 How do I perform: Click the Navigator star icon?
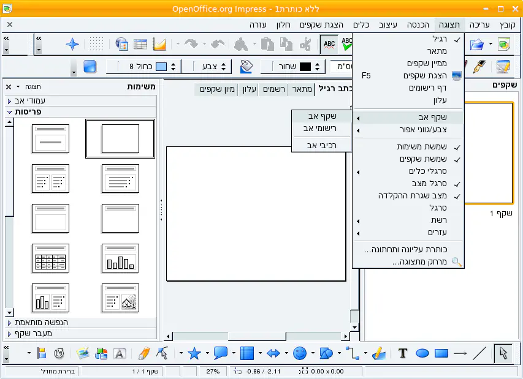coord(73,44)
